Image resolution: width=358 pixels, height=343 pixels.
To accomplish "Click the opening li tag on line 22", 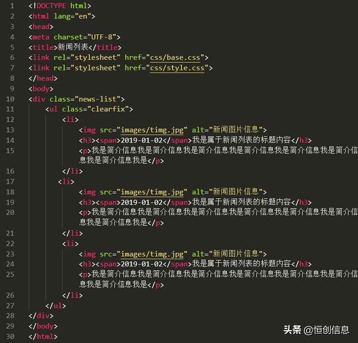I will tap(70, 244).
